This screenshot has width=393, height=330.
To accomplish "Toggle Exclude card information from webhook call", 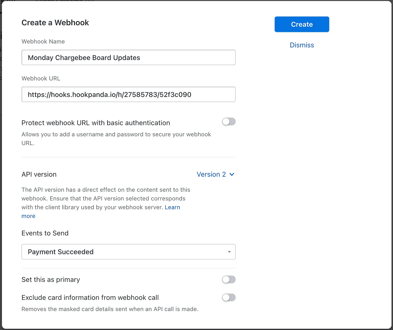I will [229, 298].
